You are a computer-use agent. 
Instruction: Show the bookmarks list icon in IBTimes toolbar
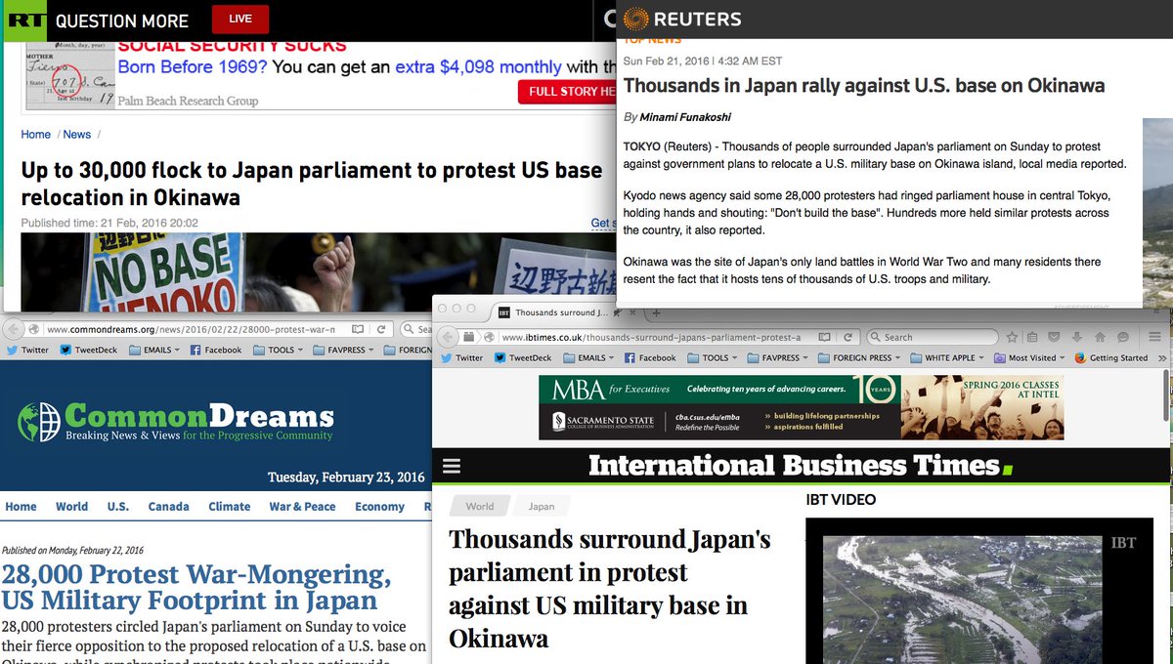[x=1033, y=337]
